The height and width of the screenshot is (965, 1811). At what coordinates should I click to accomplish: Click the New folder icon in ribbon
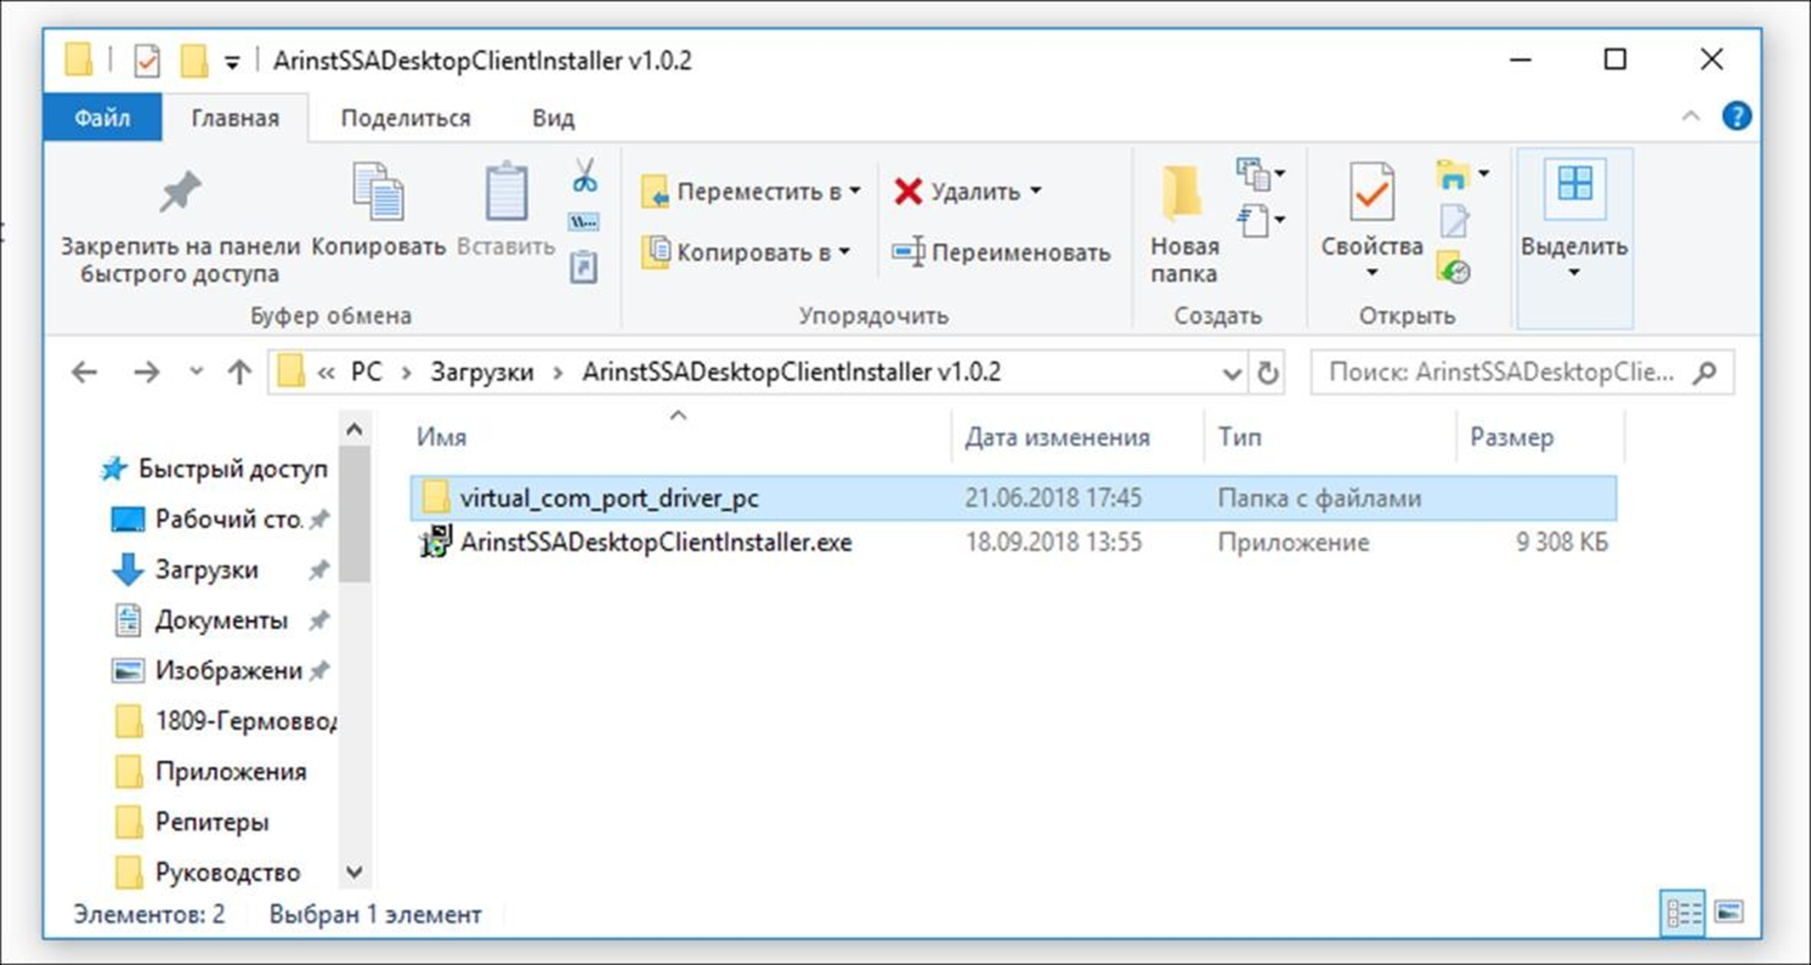[1183, 194]
